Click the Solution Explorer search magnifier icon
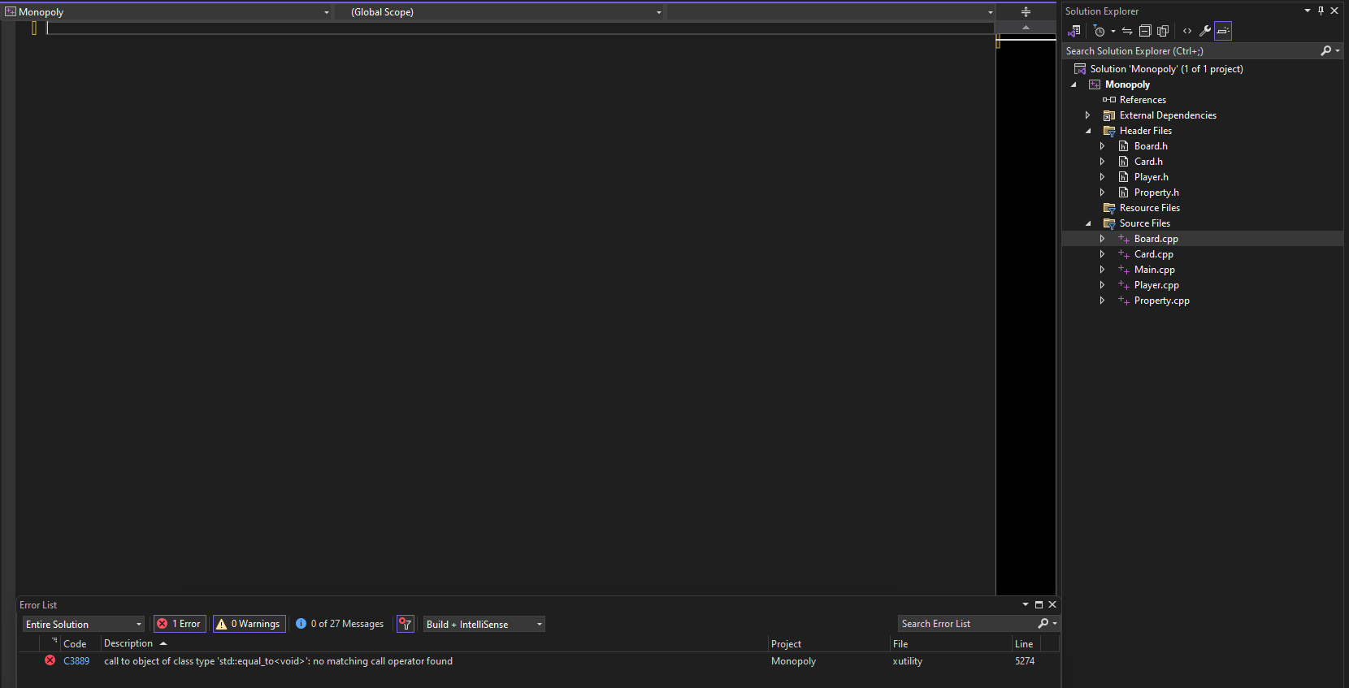 (x=1325, y=50)
